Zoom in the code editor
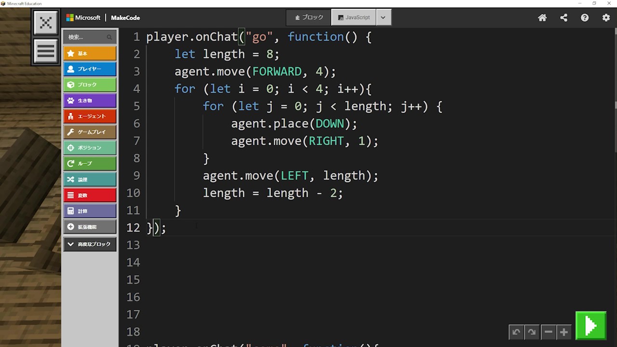 click(x=564, y=332)
